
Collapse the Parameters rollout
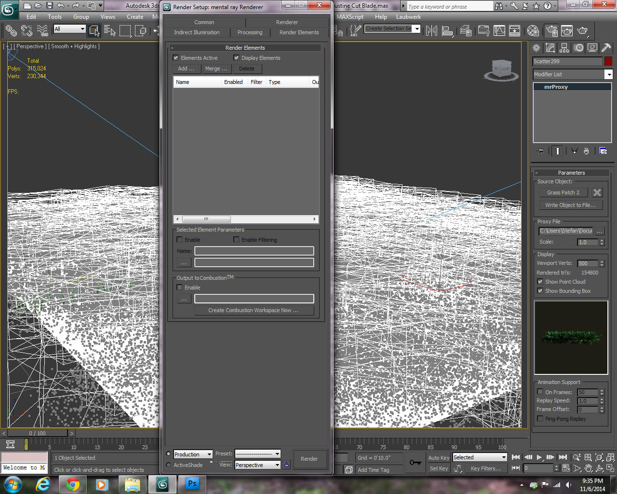click(571, 173)
